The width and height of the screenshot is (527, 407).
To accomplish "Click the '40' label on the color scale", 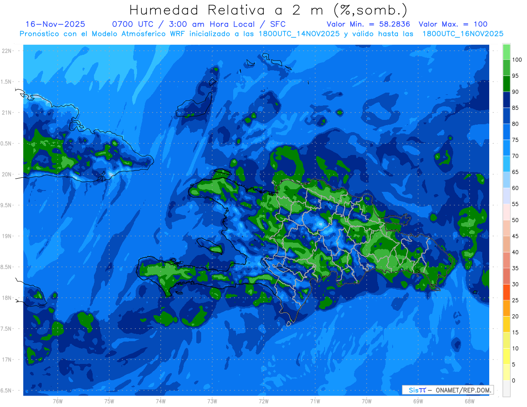I will (515, 252).
